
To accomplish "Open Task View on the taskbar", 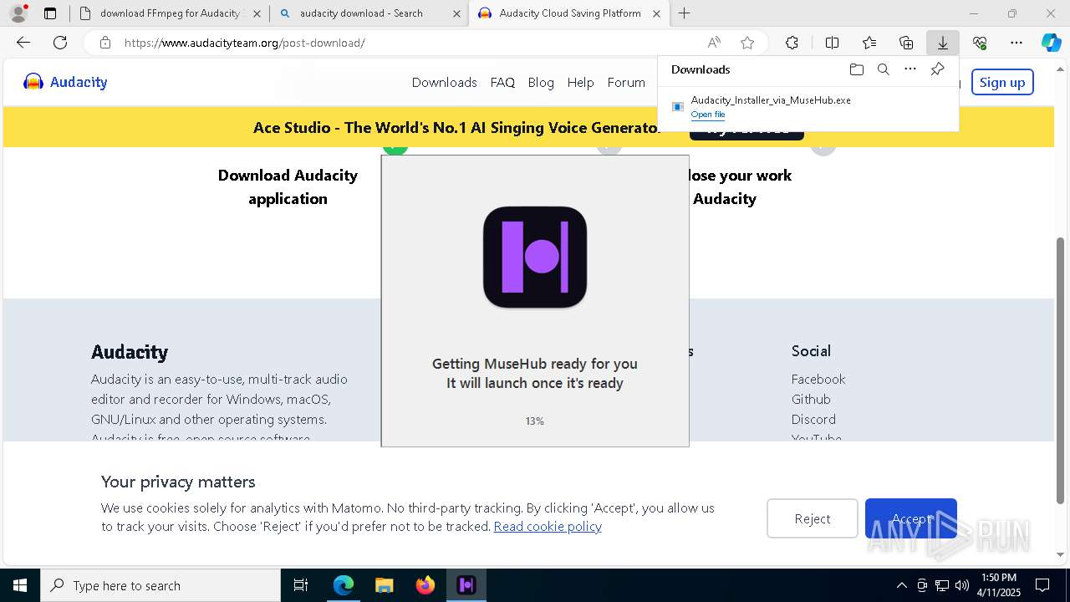I will pyautogui.click(x=301, y=585).
